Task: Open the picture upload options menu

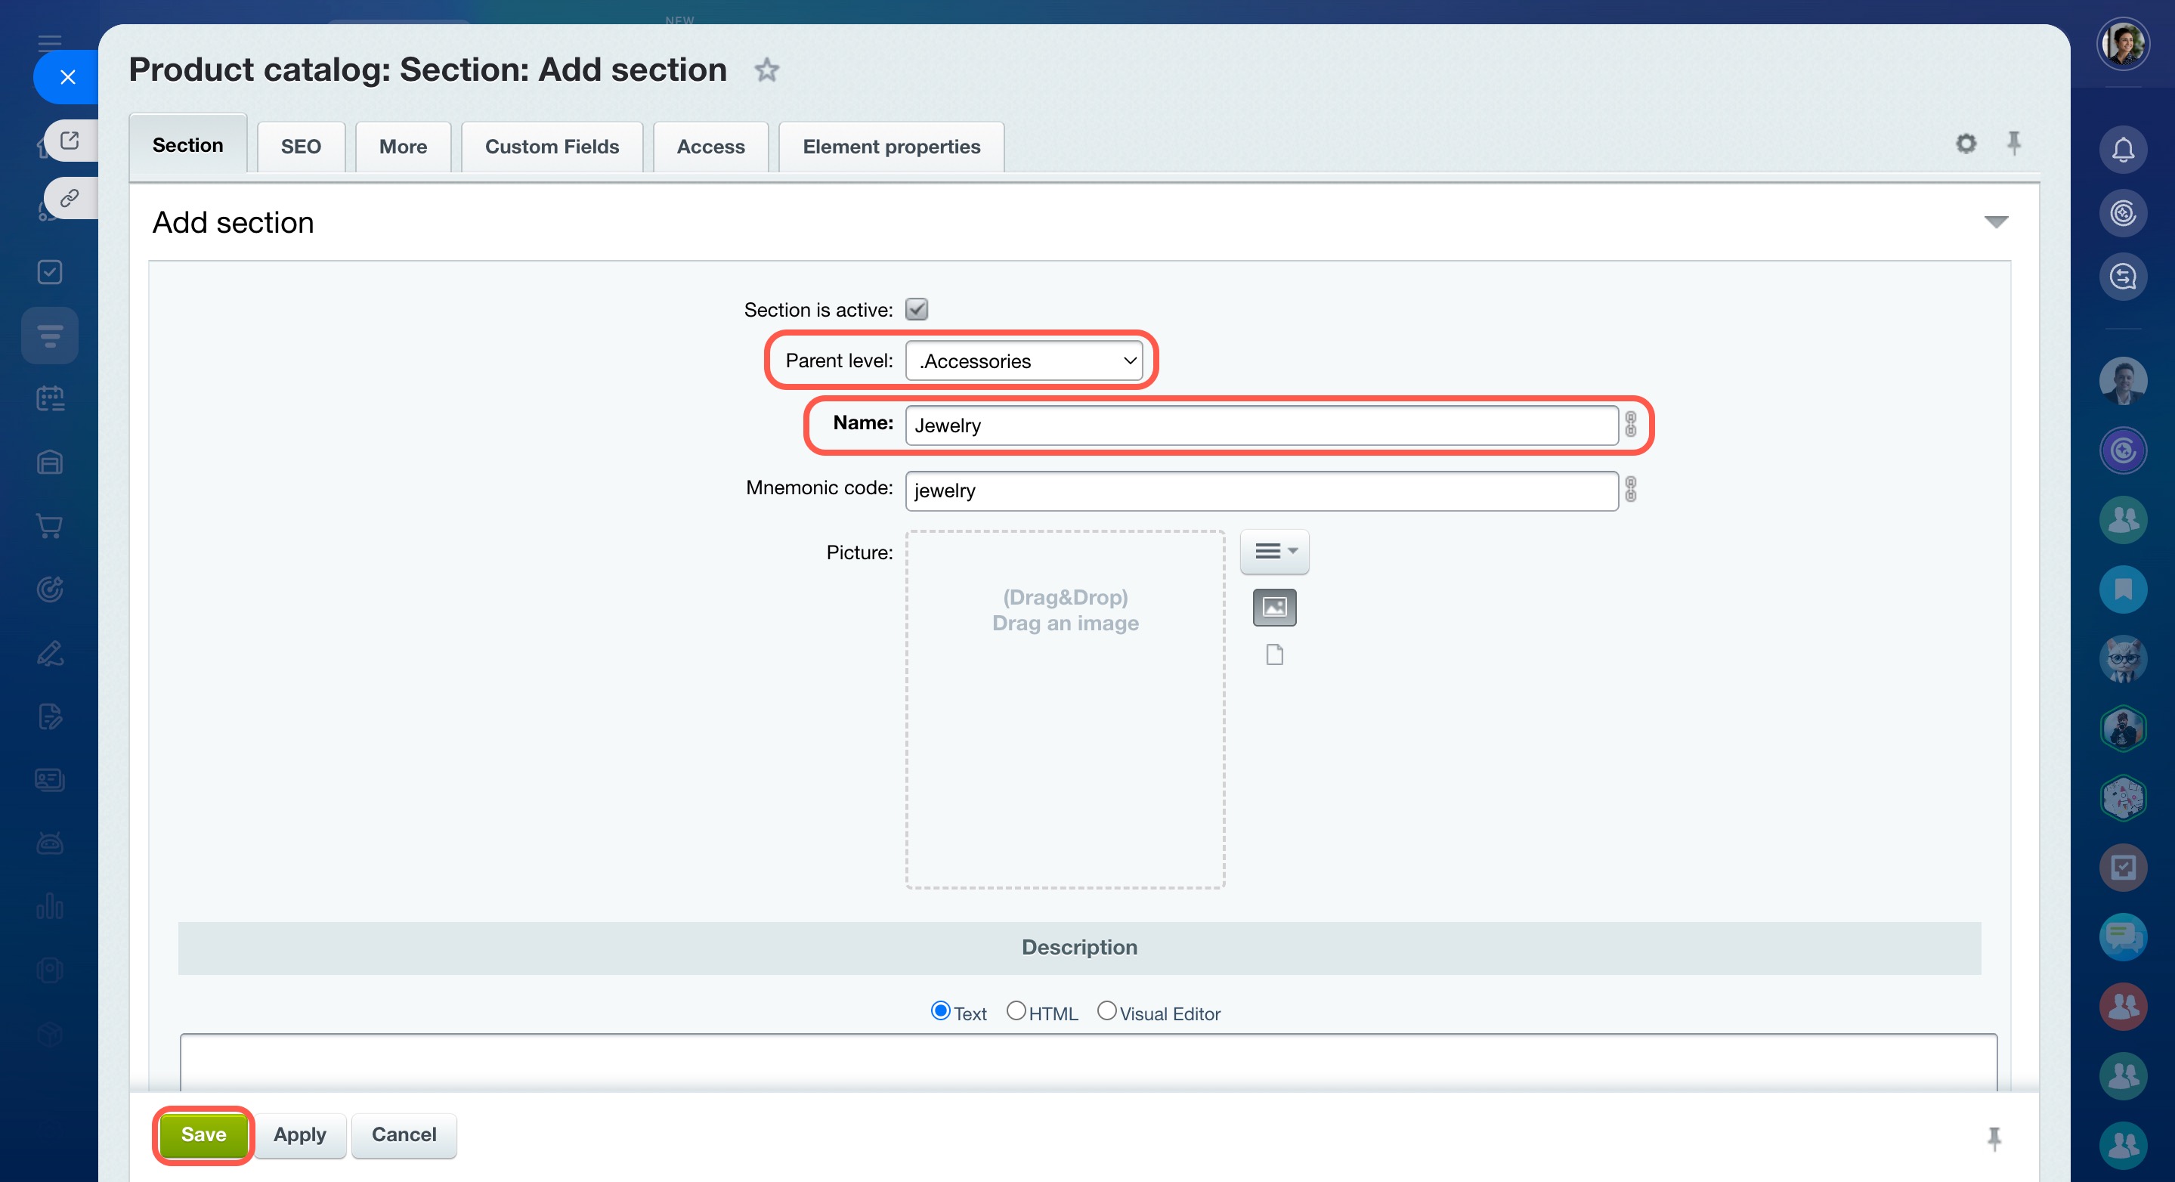Action: tap(1274, 551)
